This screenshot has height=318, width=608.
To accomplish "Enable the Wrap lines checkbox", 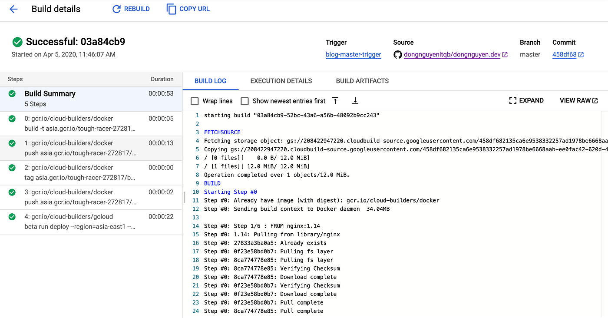I will point(195,101).
